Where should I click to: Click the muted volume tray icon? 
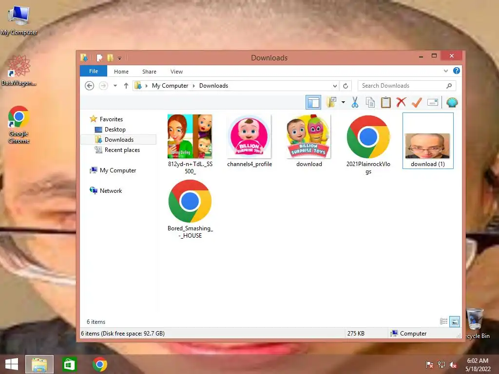tap(453, 364)
